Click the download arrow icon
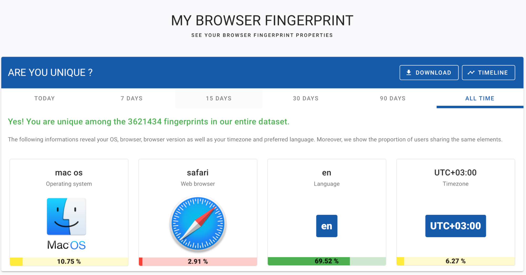 409,72
